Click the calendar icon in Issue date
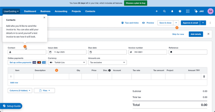Screen dimensions: 215x112 tap(51, 52)
